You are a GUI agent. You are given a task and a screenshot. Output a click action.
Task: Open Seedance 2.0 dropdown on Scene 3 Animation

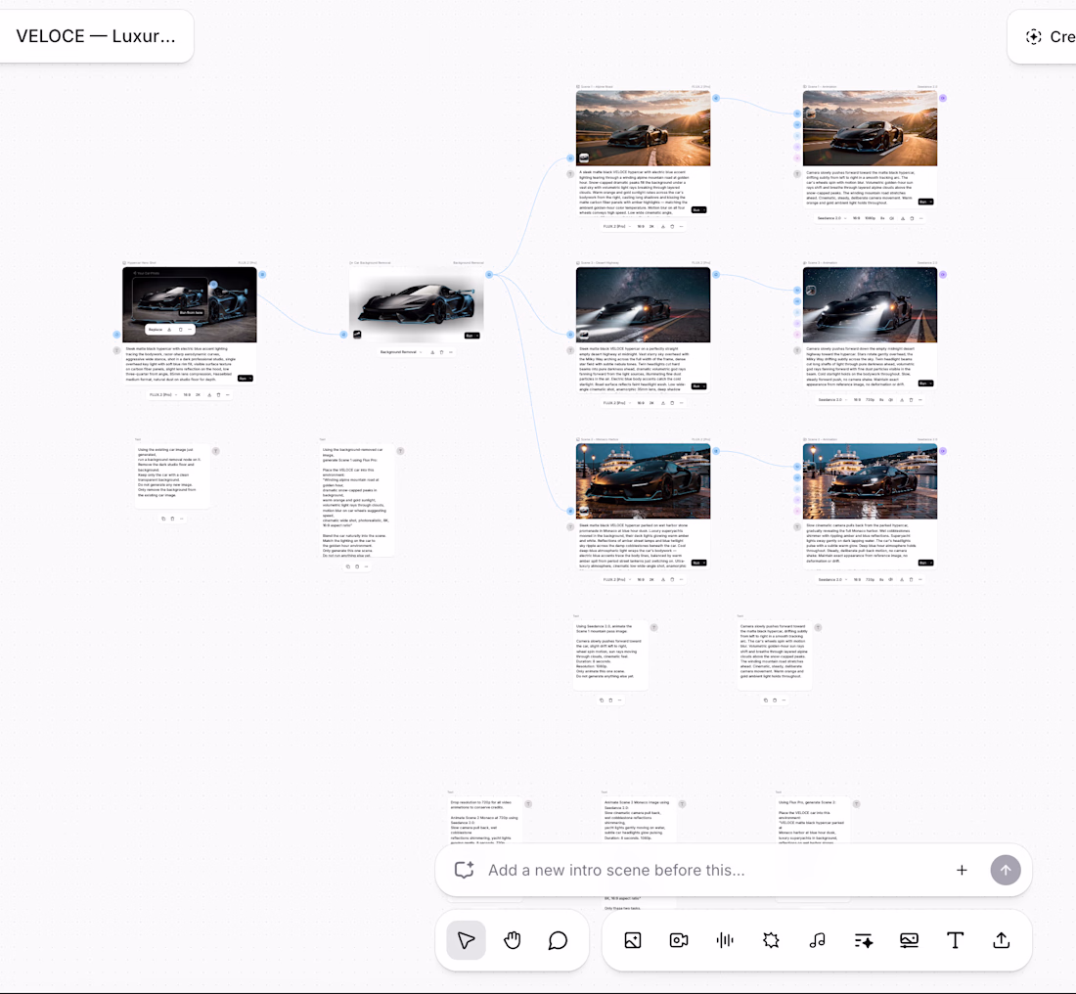click(831, 579)
